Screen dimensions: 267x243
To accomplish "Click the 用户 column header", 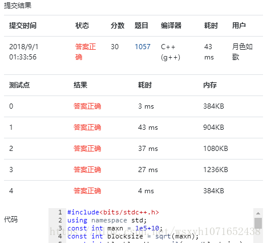I will point(239,26).
